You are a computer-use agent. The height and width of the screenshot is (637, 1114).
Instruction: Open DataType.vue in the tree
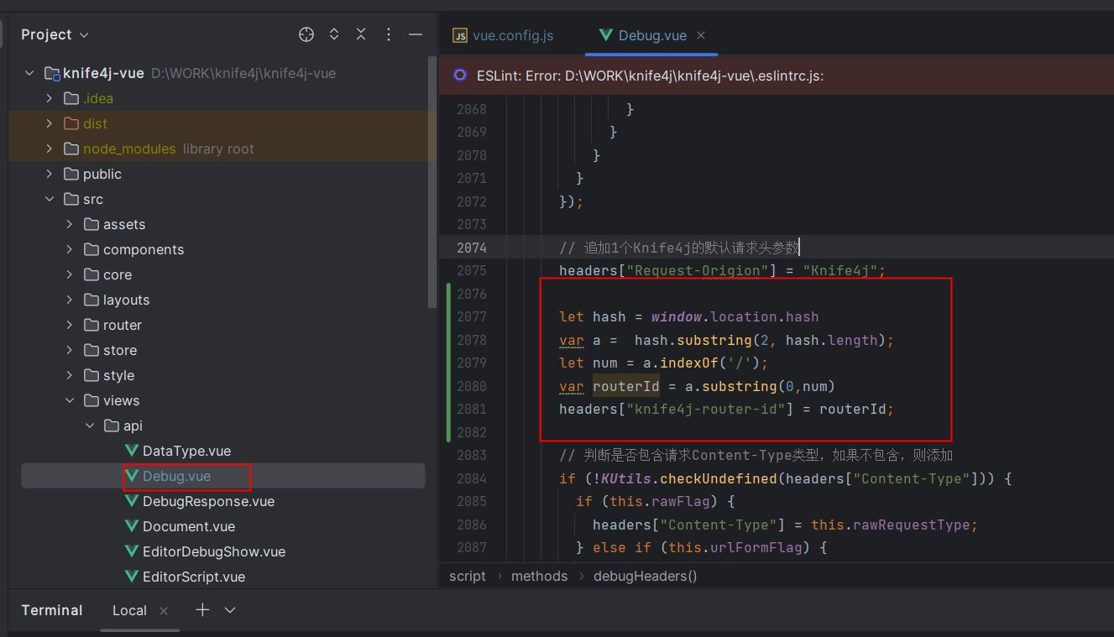click(x=186, y=451)
